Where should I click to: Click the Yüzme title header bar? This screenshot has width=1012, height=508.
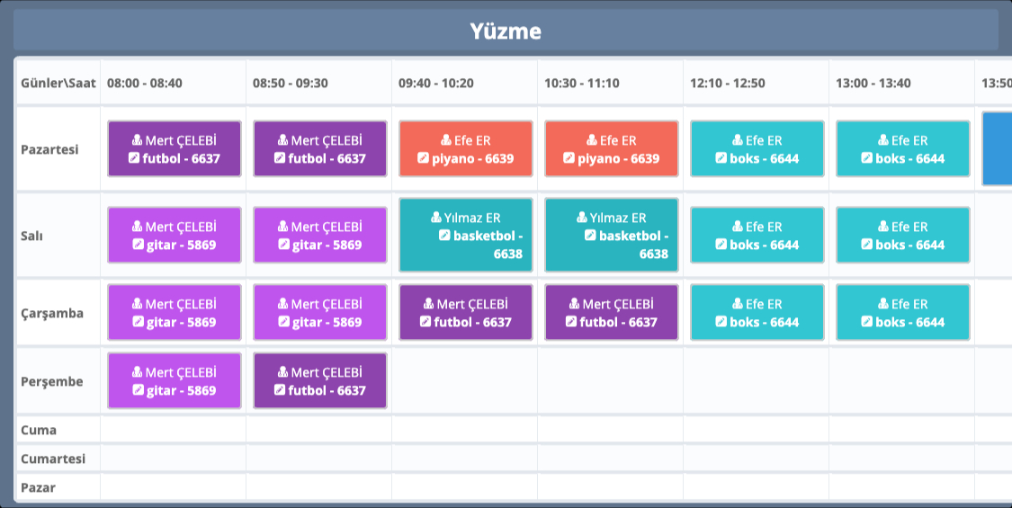[506, 31]
